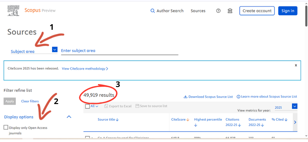Click the Sign in button

(288, 11)
